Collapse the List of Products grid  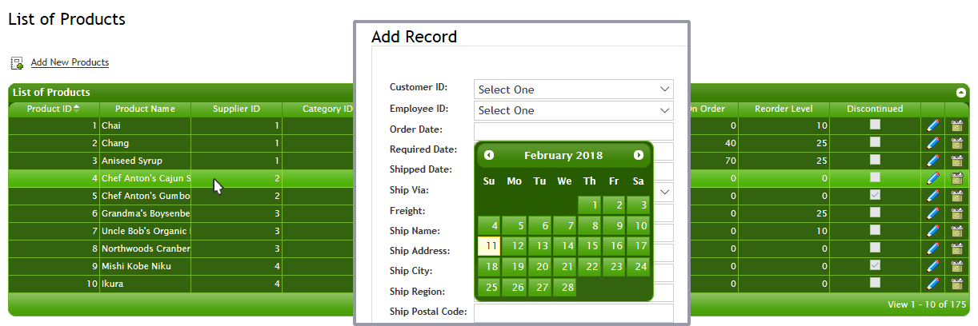[x=960, y=93]
